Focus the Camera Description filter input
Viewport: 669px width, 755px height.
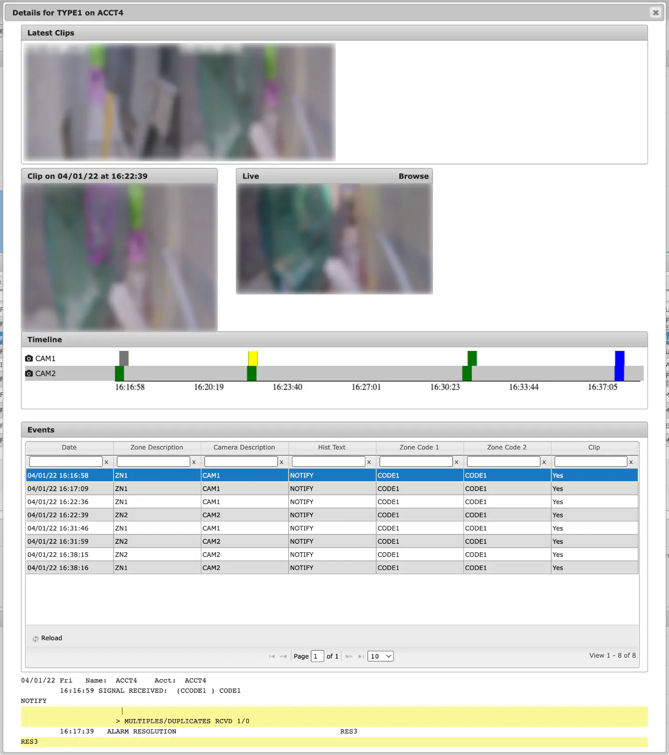(241, 462)
